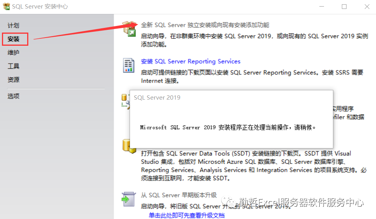Screen dimensions: 376x219
Task: Select 安装 in the left sidebar
Action: (x=14, y=39)
